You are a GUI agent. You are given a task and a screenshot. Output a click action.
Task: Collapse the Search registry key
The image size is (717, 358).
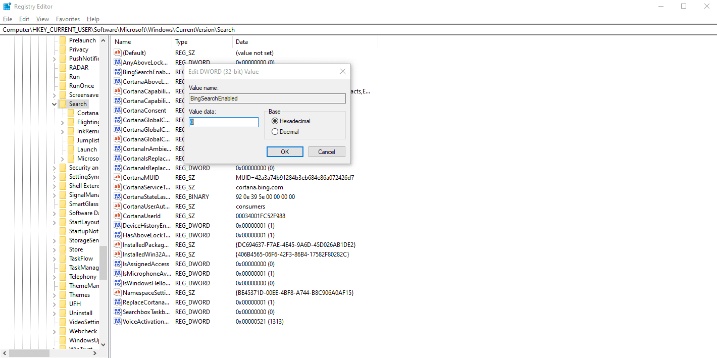(54, 104)
